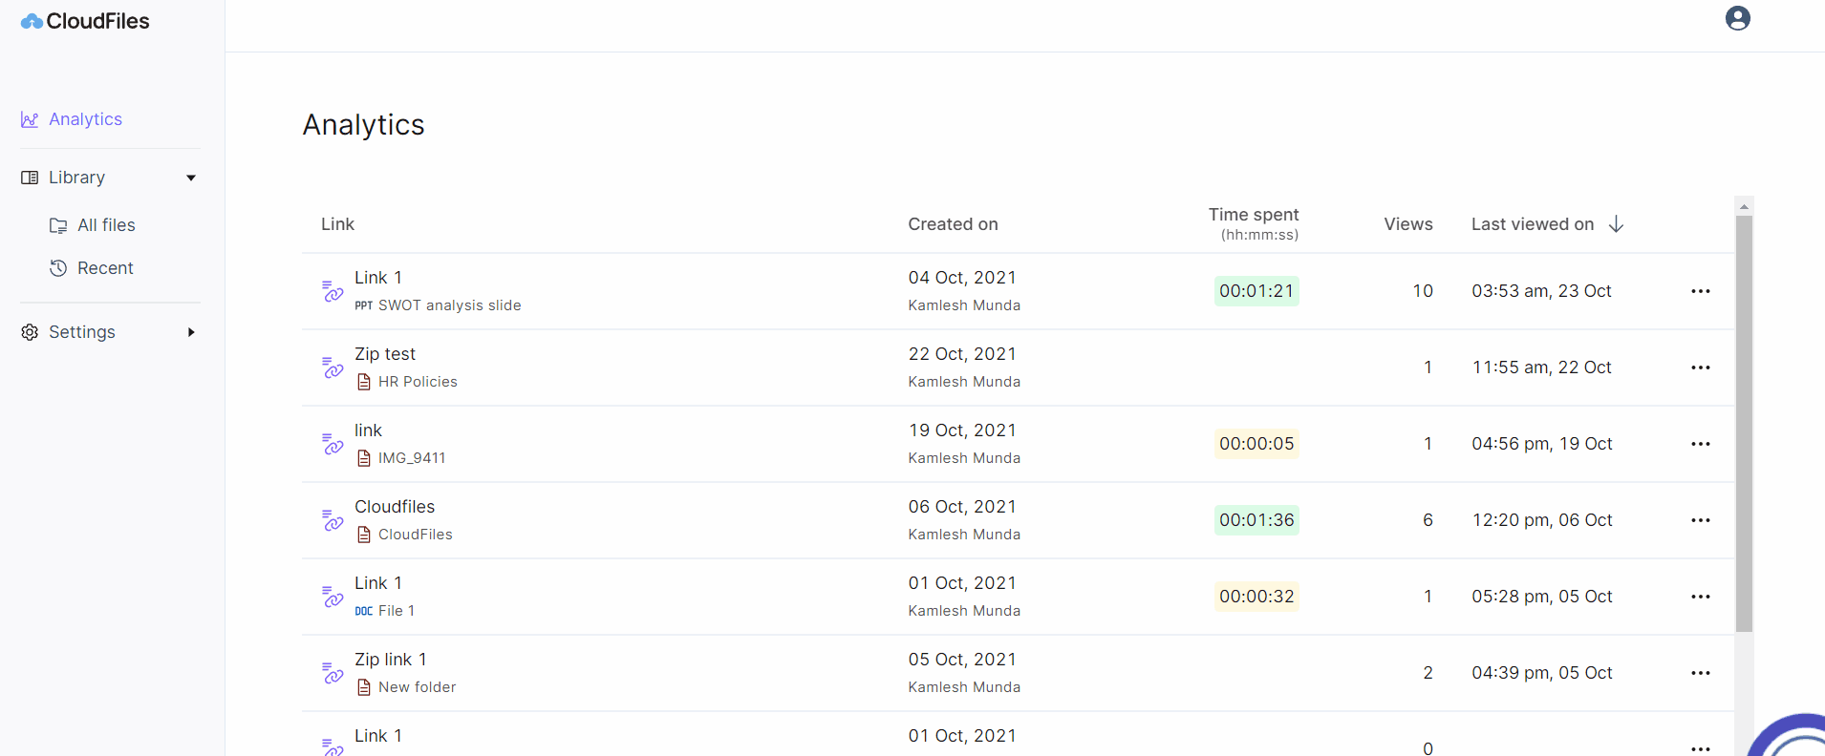The height and width of the screenshot is (756, 1825).
Task: Click the 03:53 am, 23 Oct timestamp
Action: pyautogui.click(x=1541, y=291)
